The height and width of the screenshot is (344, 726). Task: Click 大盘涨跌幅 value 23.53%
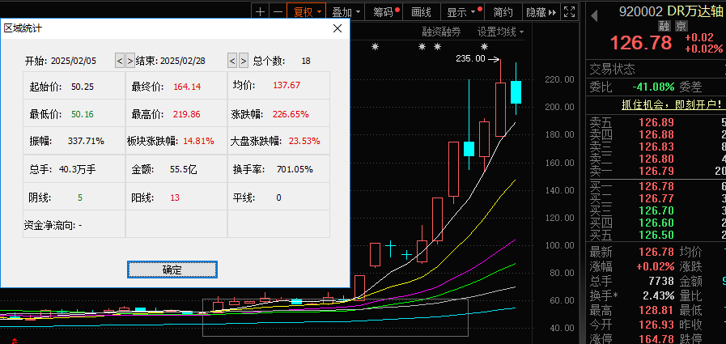(x=304, y=141)
